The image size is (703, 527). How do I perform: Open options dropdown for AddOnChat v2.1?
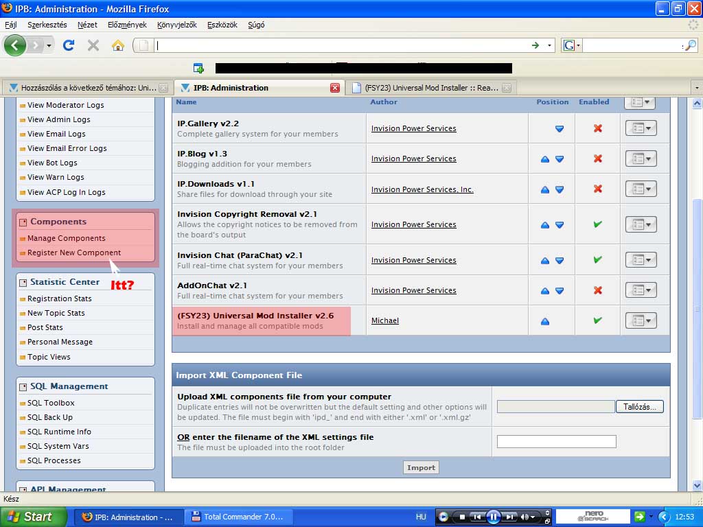(641, 290)
